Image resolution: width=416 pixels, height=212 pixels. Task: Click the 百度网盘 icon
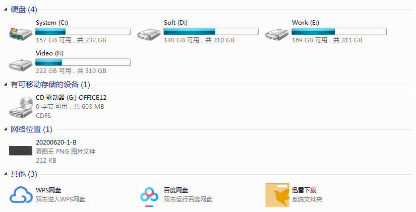[x=149, y=195]
